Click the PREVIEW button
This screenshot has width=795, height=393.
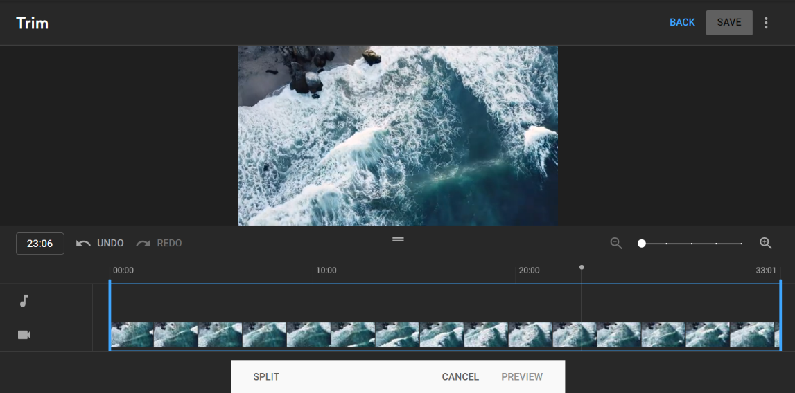[522, 377]
